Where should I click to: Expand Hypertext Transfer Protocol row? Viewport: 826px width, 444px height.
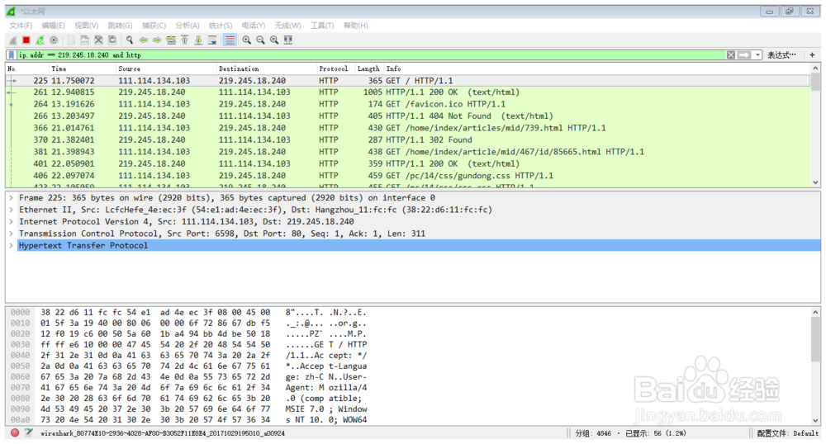(x=11, y=246)
